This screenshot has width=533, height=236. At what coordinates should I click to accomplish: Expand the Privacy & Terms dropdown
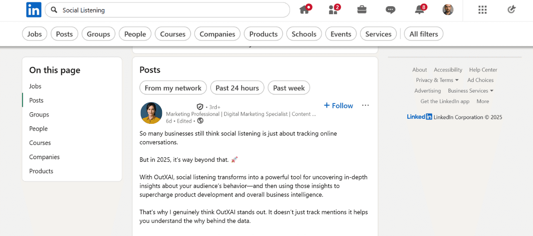(x=437, y=80)
